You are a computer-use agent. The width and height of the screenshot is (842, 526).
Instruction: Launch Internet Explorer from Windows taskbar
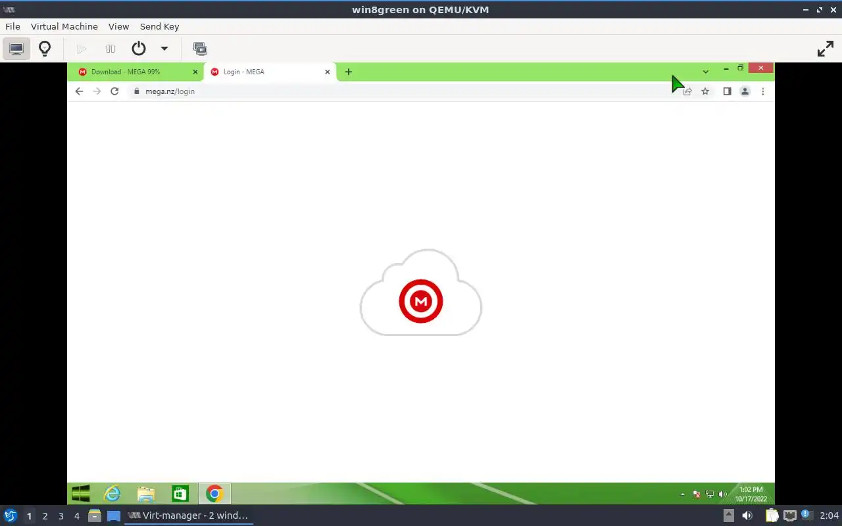point(112,494)
